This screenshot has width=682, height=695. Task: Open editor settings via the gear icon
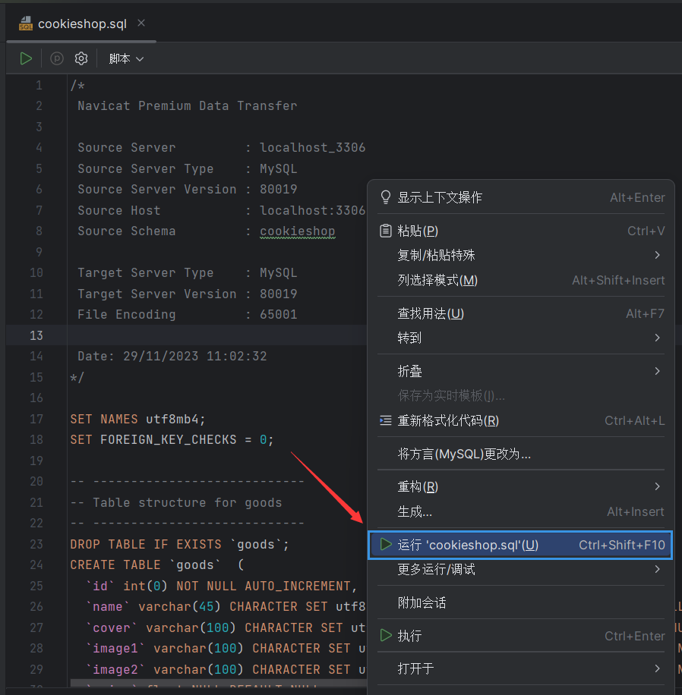[81, 58]
